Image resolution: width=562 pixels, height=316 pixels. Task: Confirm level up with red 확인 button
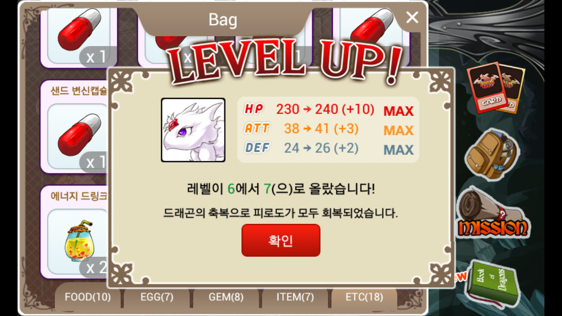[281, 240]
